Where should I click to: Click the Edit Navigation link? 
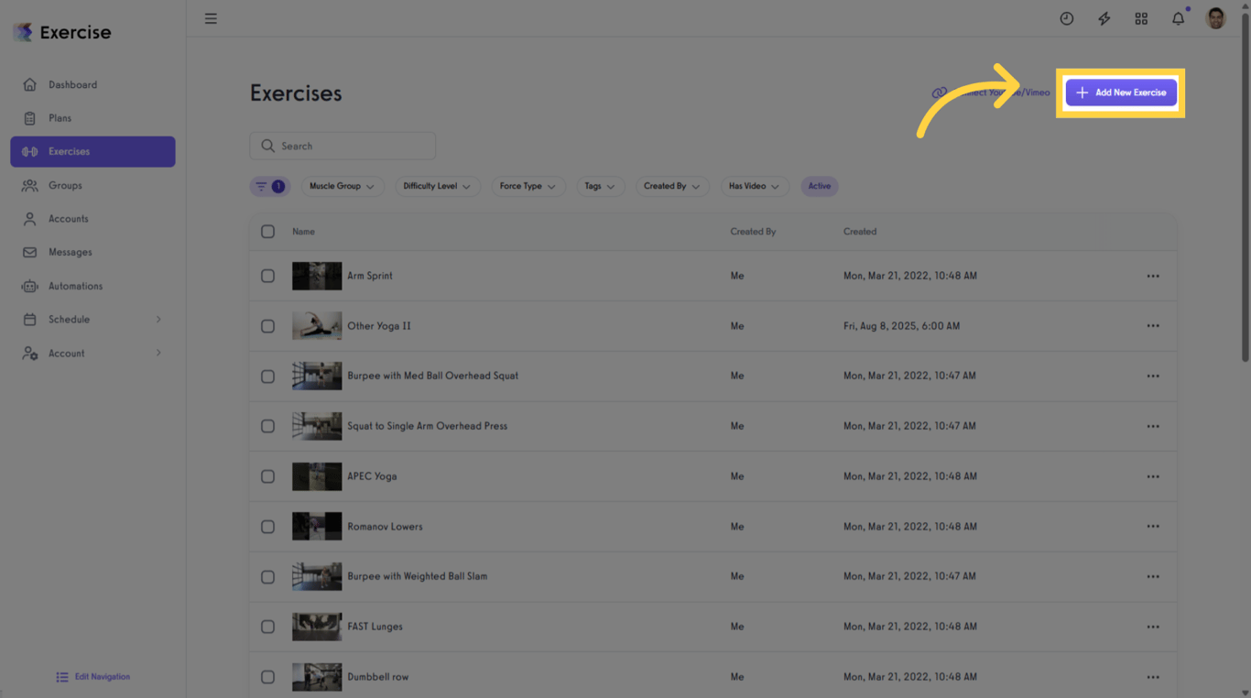pyautogui.click(x=93, y=677)
